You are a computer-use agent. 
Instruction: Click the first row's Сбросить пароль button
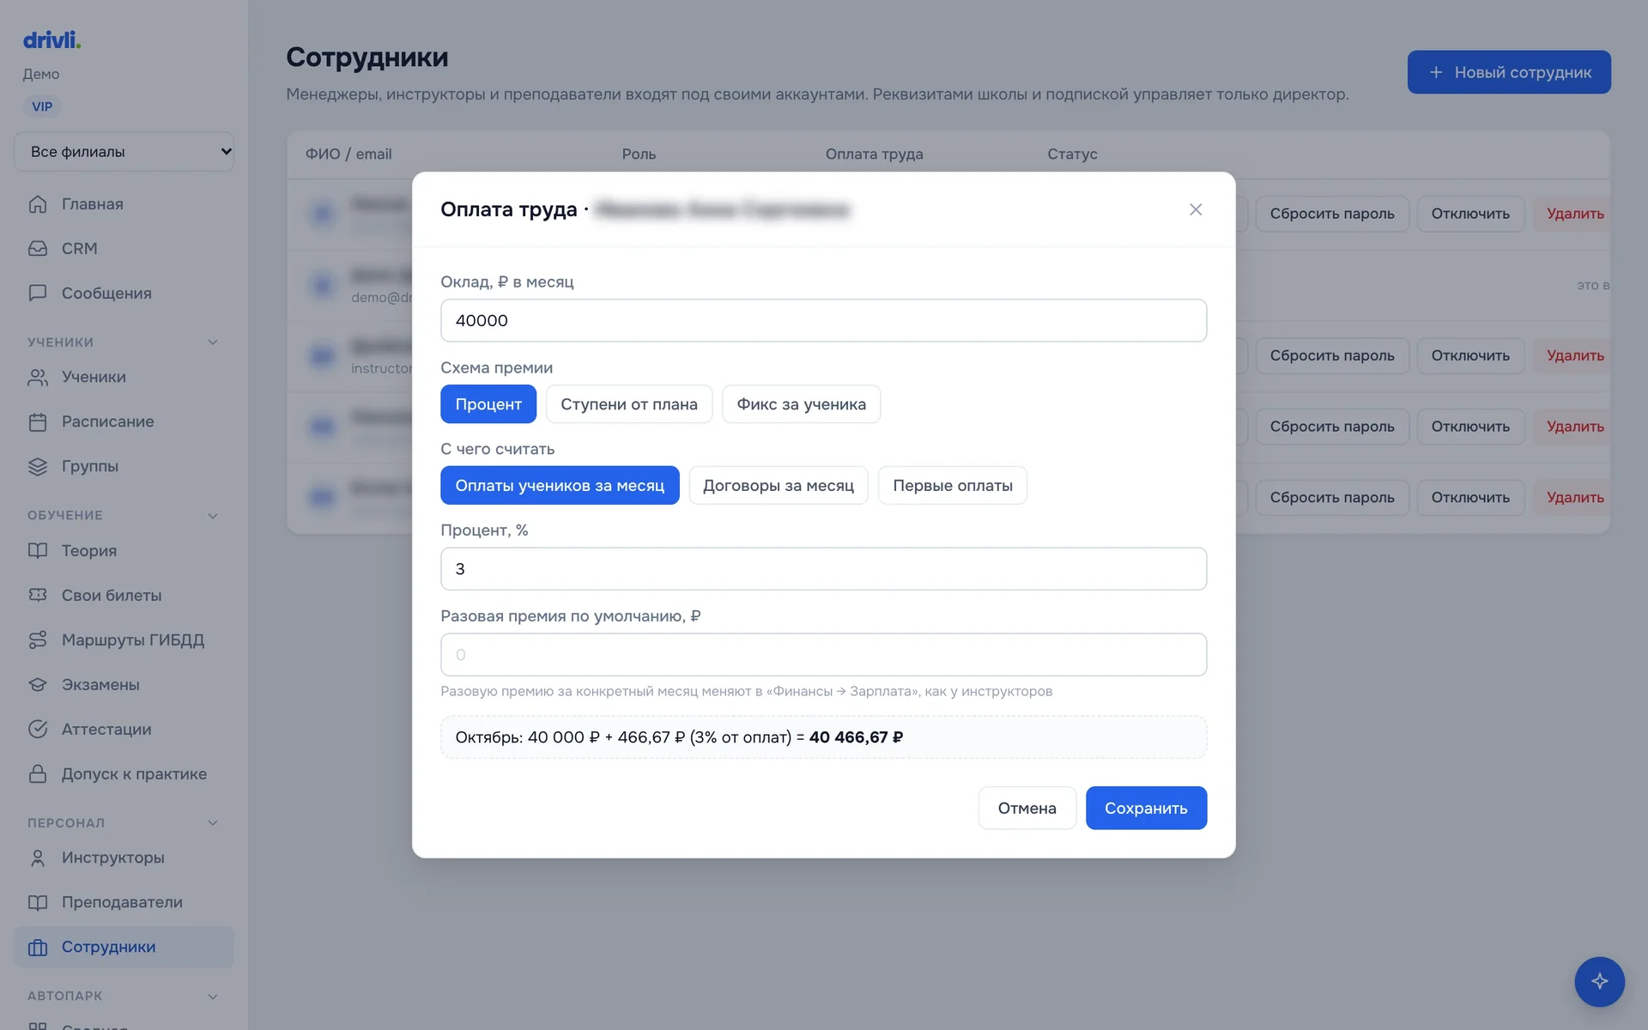coord(1332,214)
